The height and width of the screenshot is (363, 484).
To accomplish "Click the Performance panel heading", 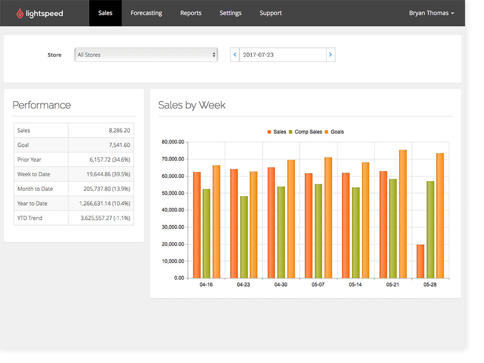I will click(42, 105).
